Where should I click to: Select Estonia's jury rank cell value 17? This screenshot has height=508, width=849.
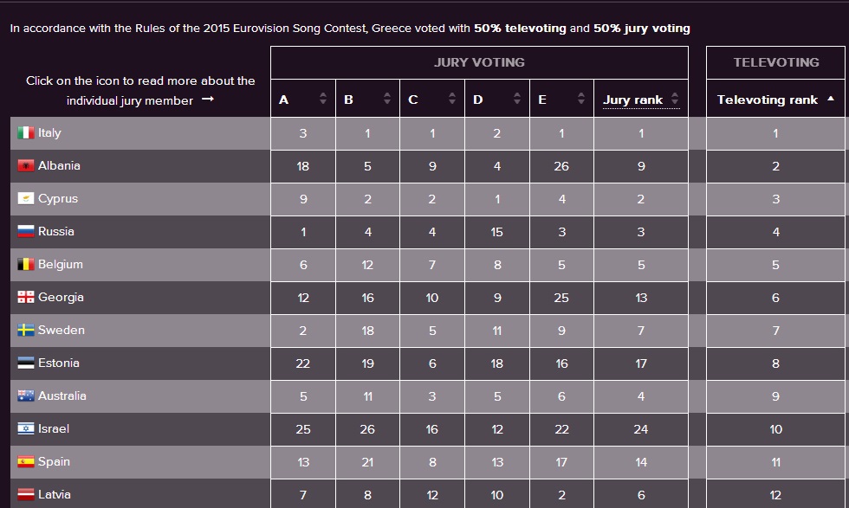[x=639, y=363]
